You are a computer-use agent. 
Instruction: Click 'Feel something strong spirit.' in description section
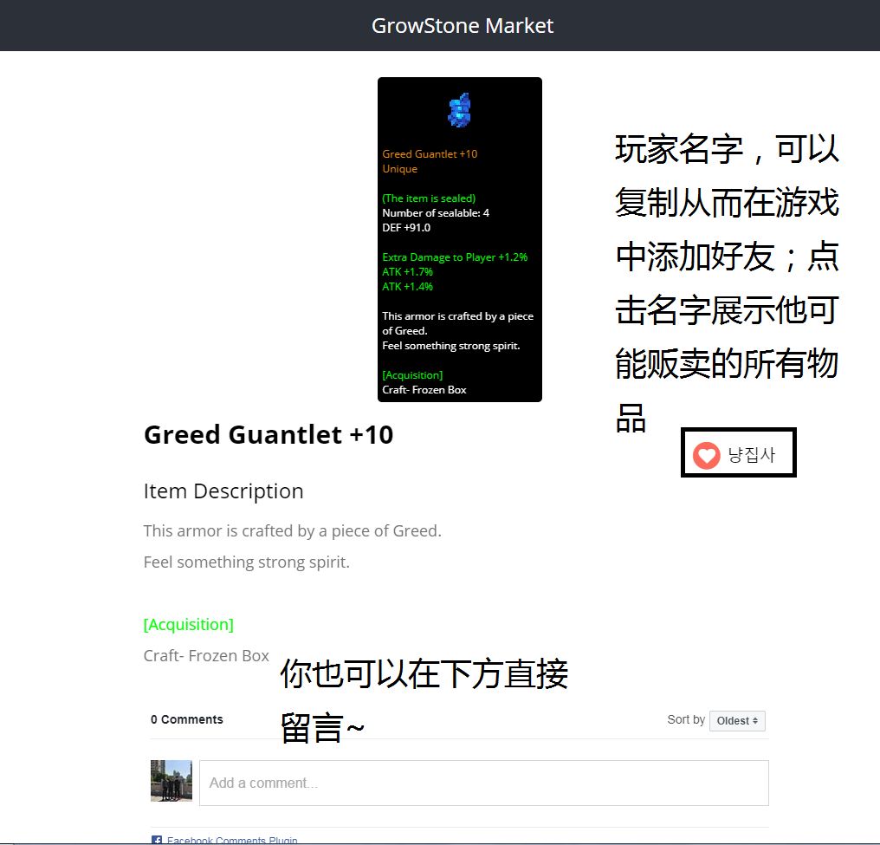246,562
